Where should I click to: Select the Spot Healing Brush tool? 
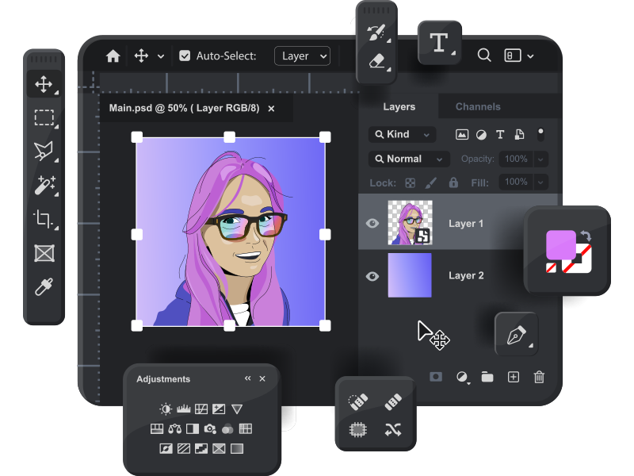point(358,402)
